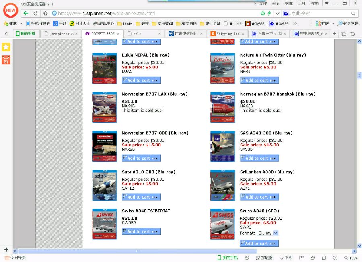362x262 pixels.
Task: Add a sidebar item with plus icon
Action: [6, 249]
